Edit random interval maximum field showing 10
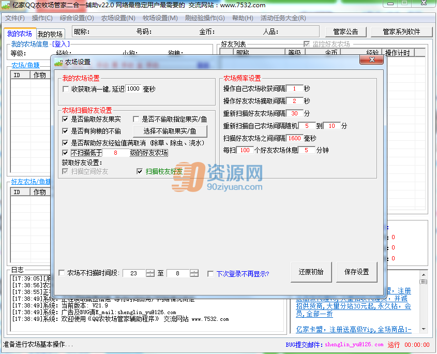This screenshot has height=354, width=437. [x=331, y=126]
